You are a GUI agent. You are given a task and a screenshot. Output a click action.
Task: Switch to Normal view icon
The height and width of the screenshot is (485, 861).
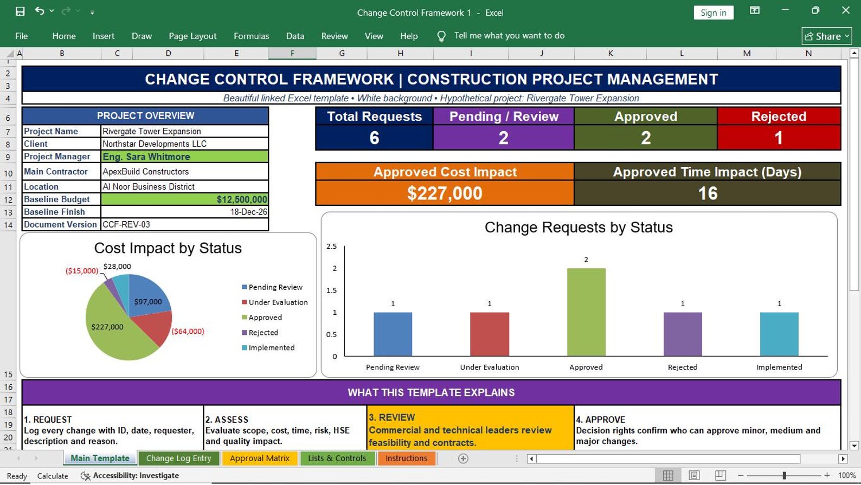668,475
